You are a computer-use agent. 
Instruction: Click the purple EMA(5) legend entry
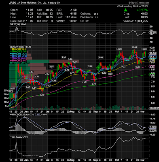pos(17,58)
